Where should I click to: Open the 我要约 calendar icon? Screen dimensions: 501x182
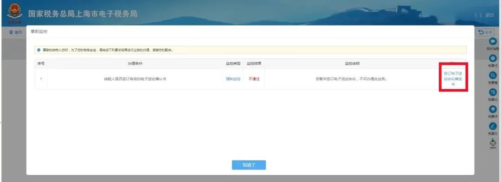(493, 92)
